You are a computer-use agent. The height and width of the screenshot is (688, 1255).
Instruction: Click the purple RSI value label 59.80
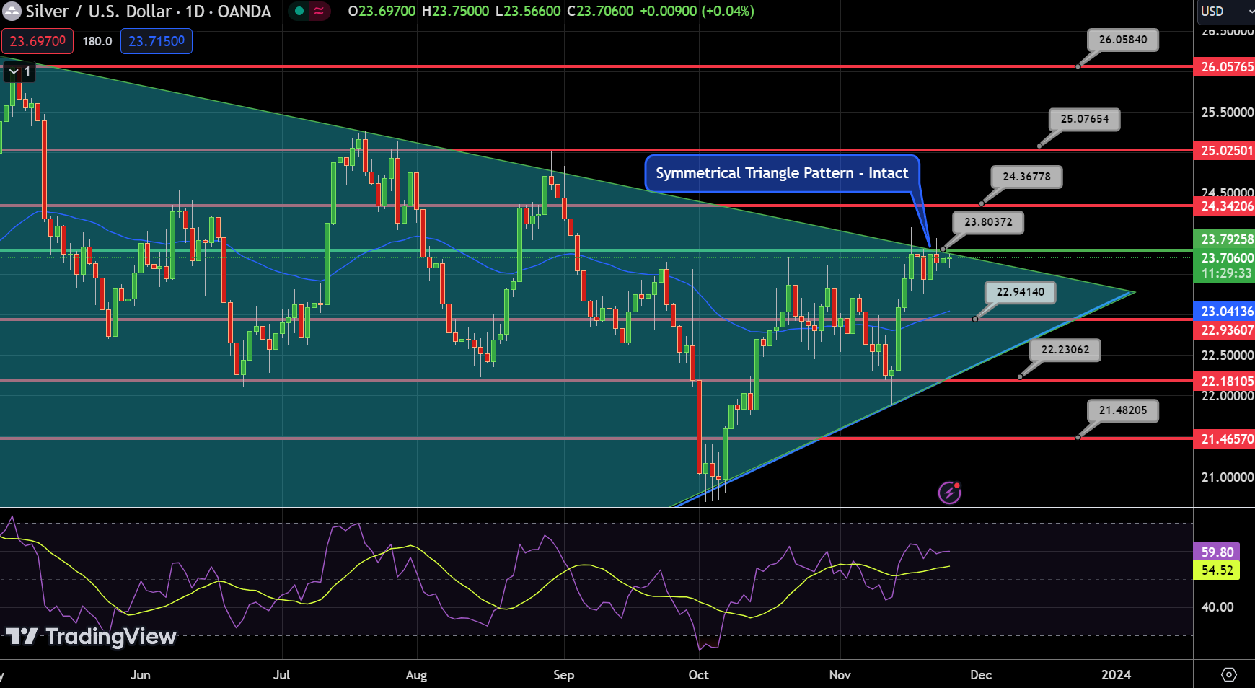click(x=1217, y=552)
